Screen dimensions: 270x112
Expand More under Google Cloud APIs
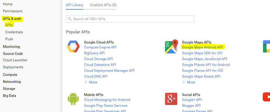91,82
